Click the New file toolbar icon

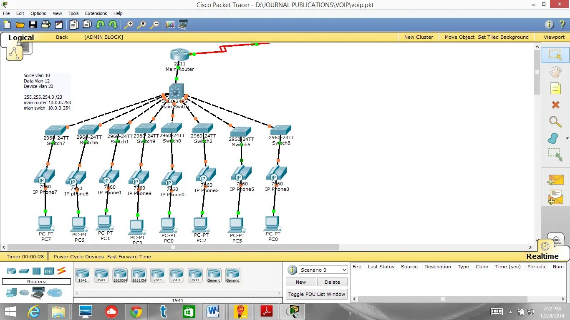pos(7,25)
